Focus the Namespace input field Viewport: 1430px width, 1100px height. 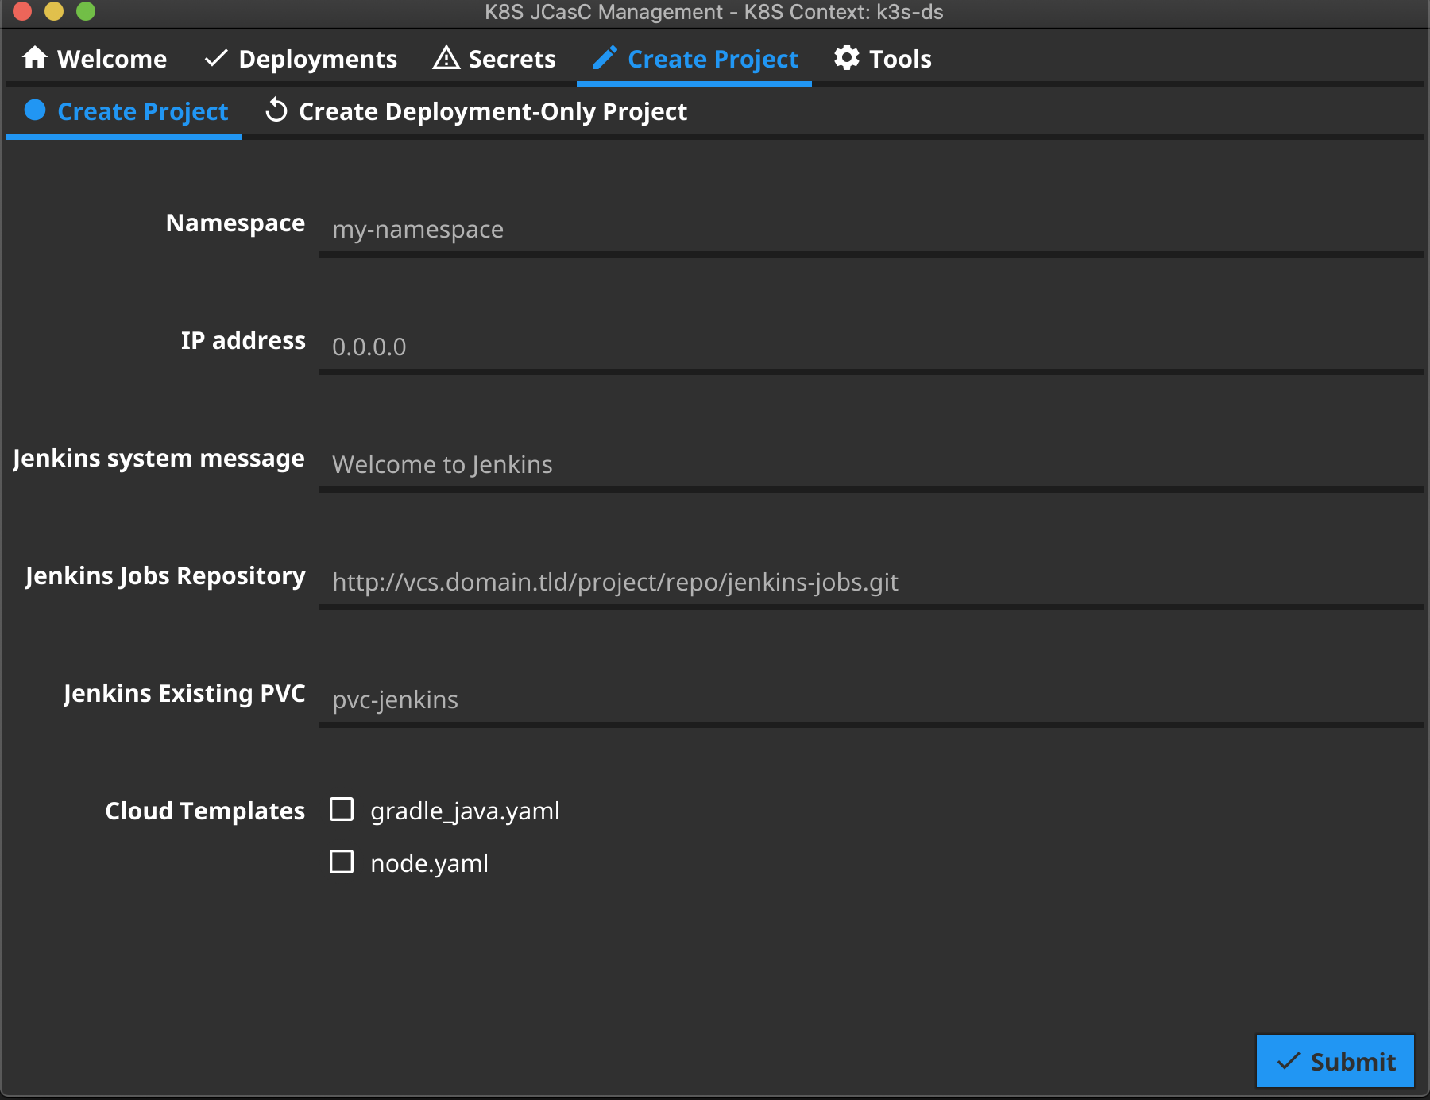click(871, 229)
